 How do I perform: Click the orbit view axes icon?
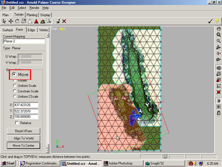point(219,47)
